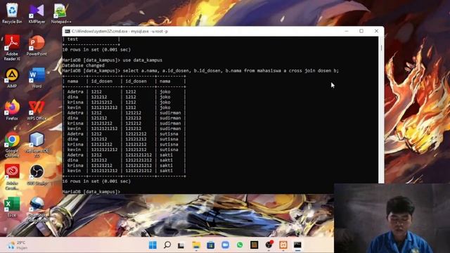This screenshot has width=450, height=253.
Task: Click the "10 rows in set" line
Action: (x=96, y=50)
